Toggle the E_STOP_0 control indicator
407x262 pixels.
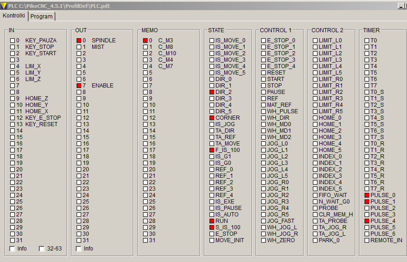click(263, 41)
